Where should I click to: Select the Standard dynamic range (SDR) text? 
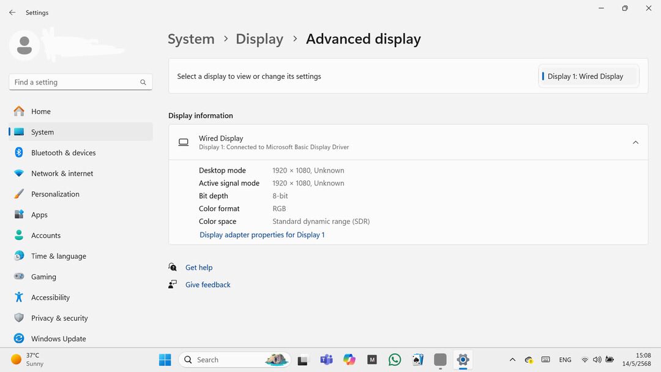coord(321,221)
